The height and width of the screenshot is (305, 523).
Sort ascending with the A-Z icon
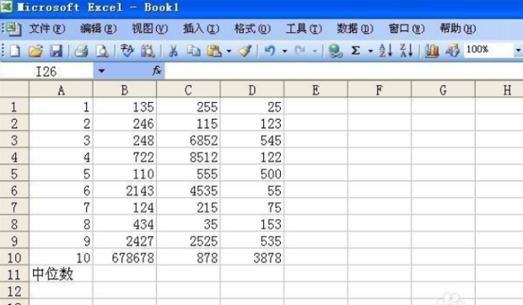point(386,51)
